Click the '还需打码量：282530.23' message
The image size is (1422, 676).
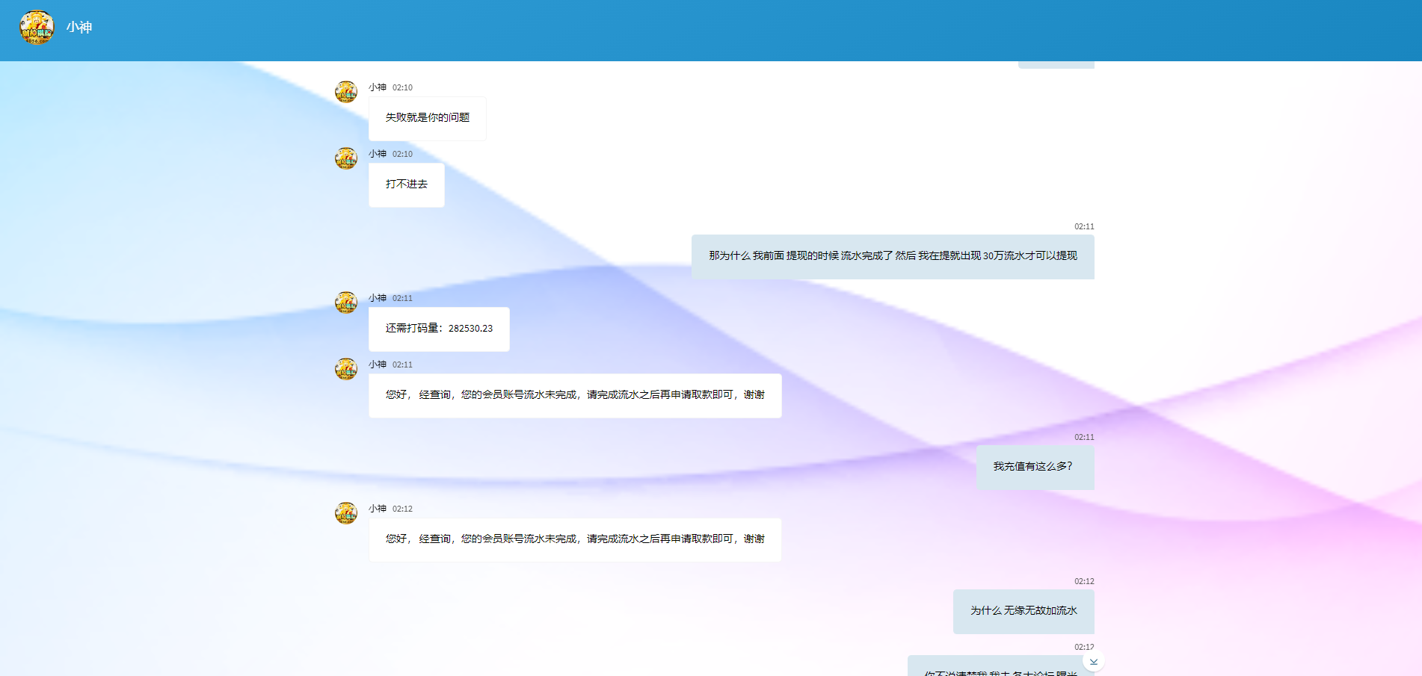coord(439,329)
